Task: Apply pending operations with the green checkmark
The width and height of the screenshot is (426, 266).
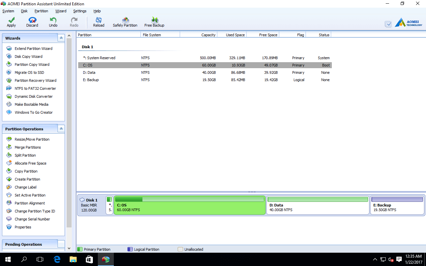Action: [x=11, y=22]
